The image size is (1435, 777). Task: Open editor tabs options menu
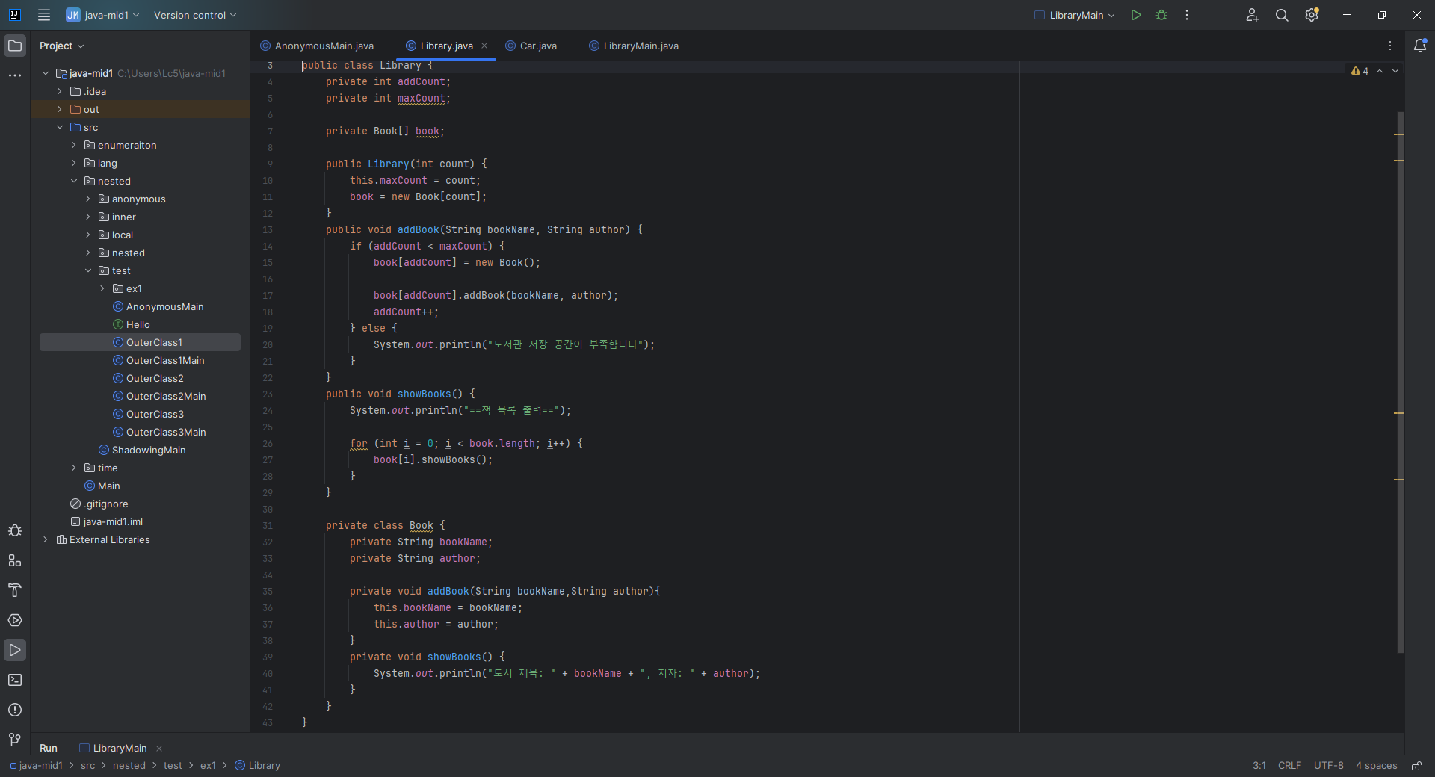1390,46
